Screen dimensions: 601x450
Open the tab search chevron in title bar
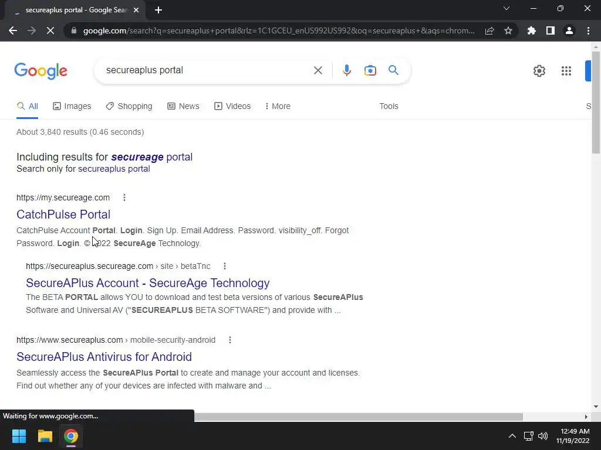coord(507,8)
